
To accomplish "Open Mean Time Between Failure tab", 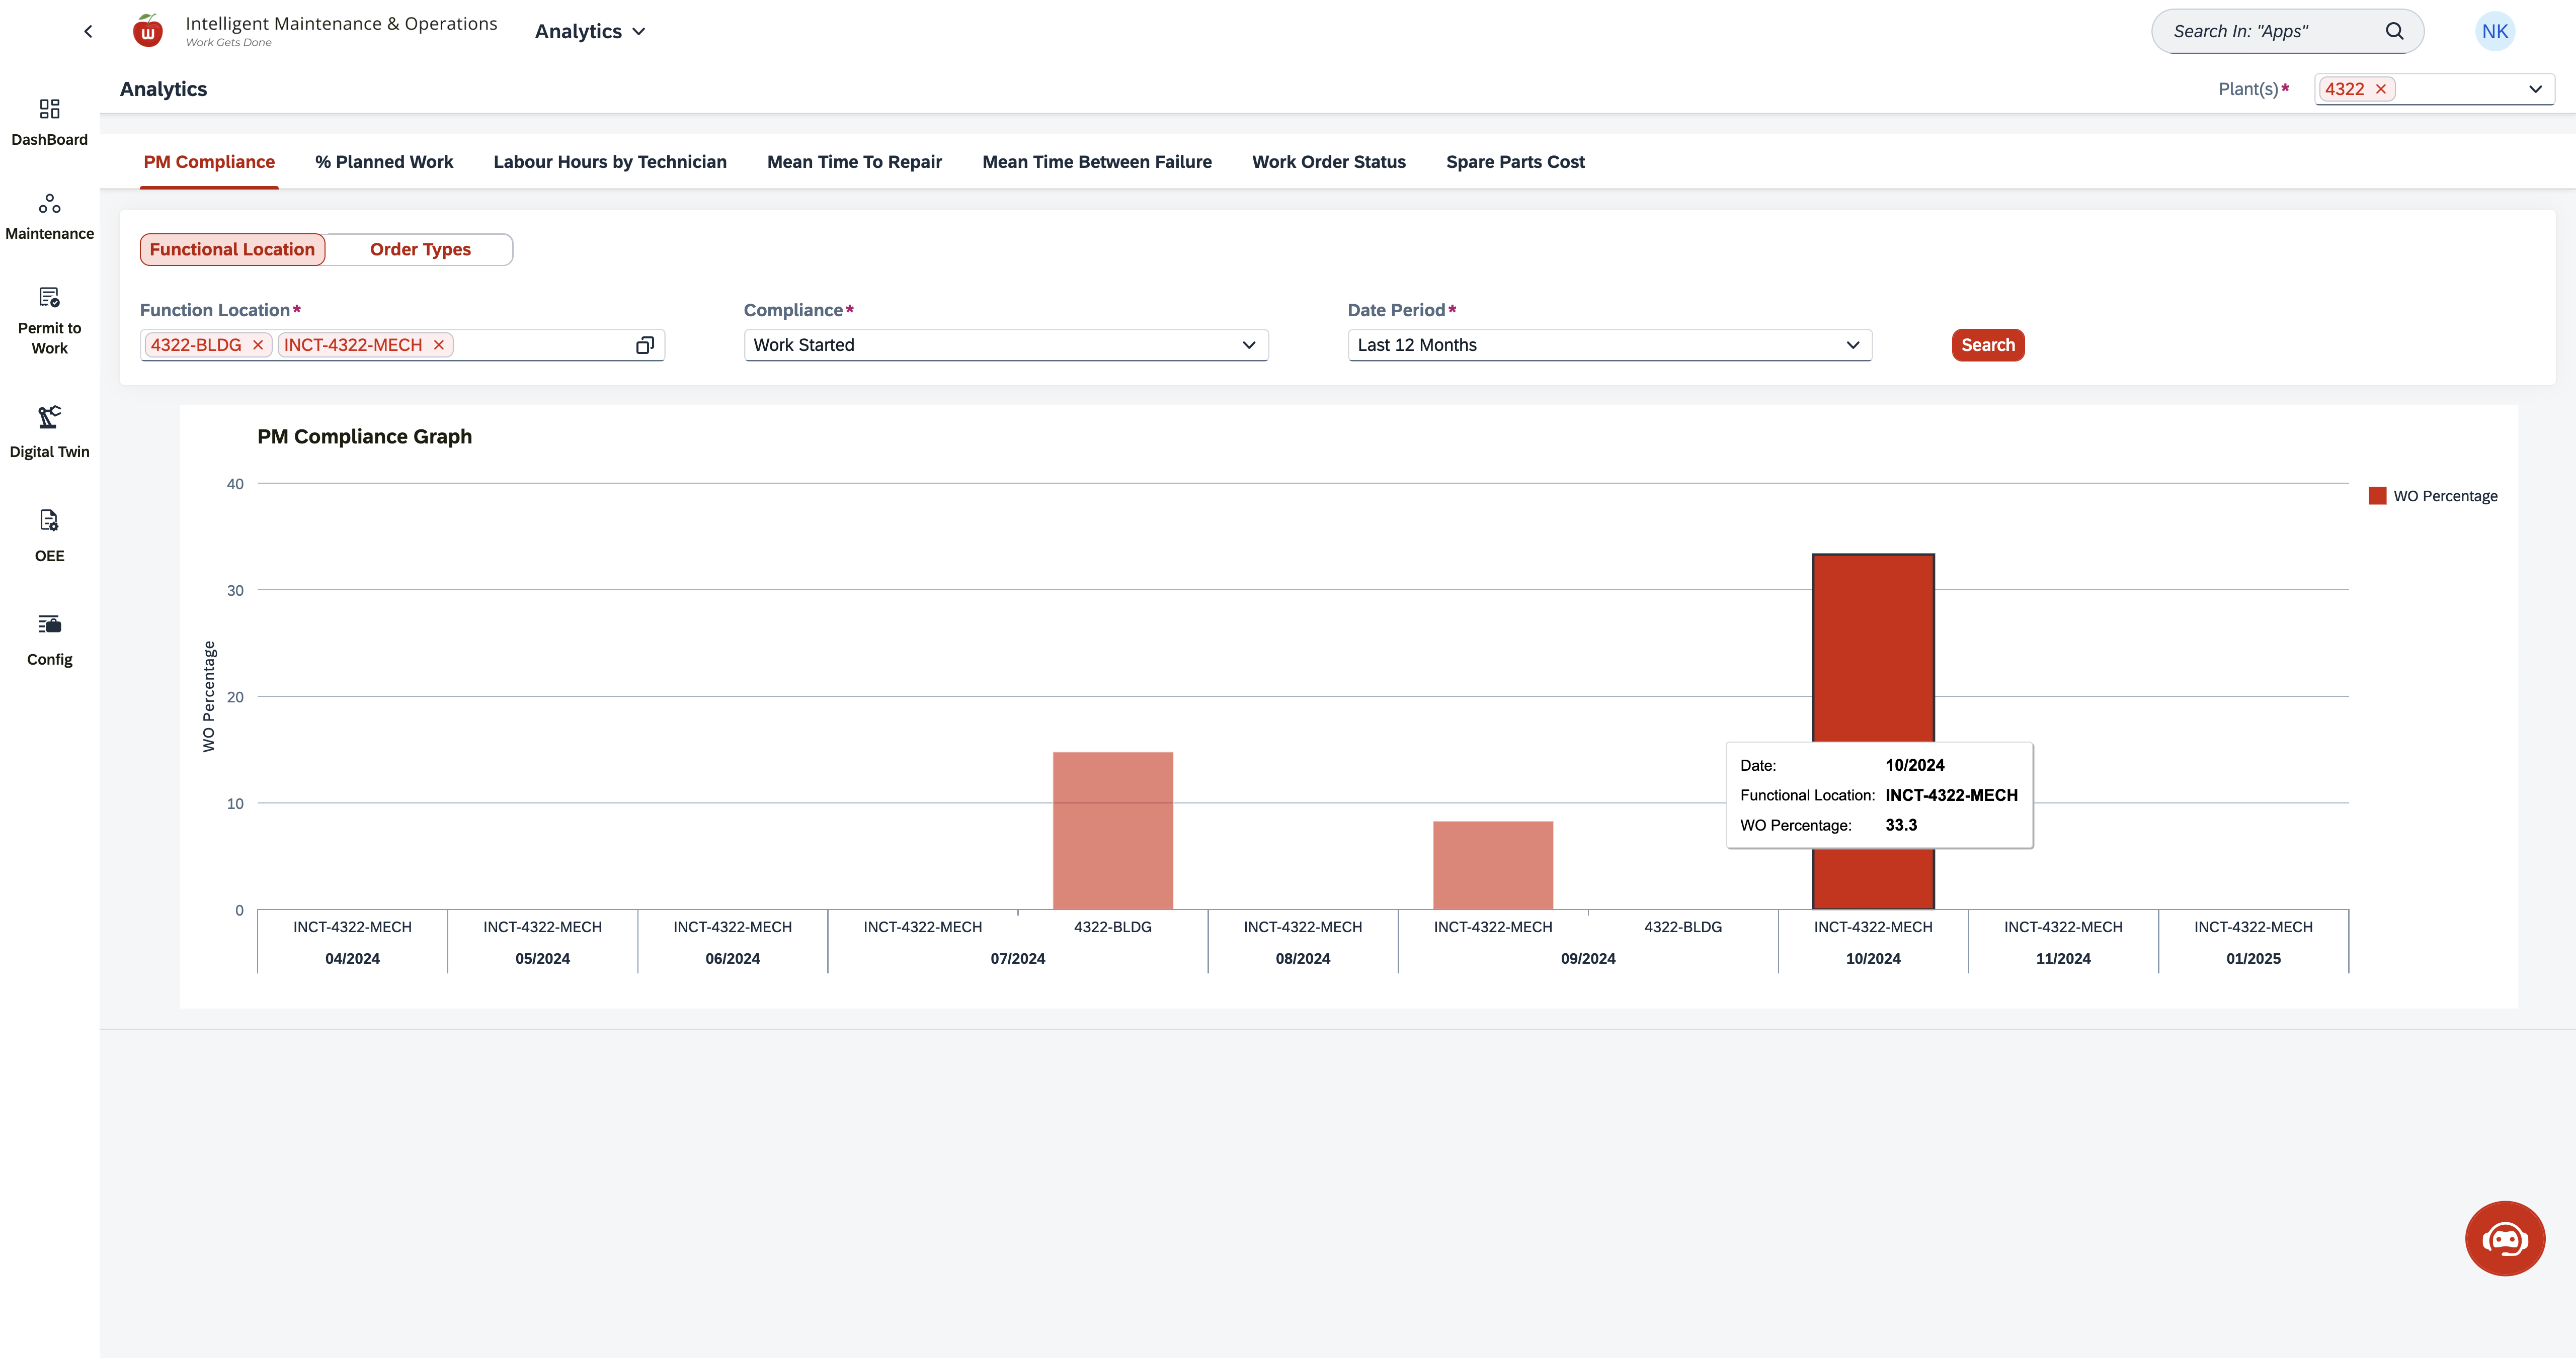I will click(x=1097, y=162).
